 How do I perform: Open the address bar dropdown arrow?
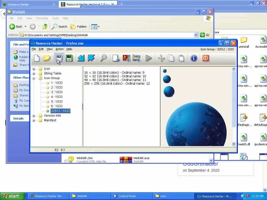(196, 35)
